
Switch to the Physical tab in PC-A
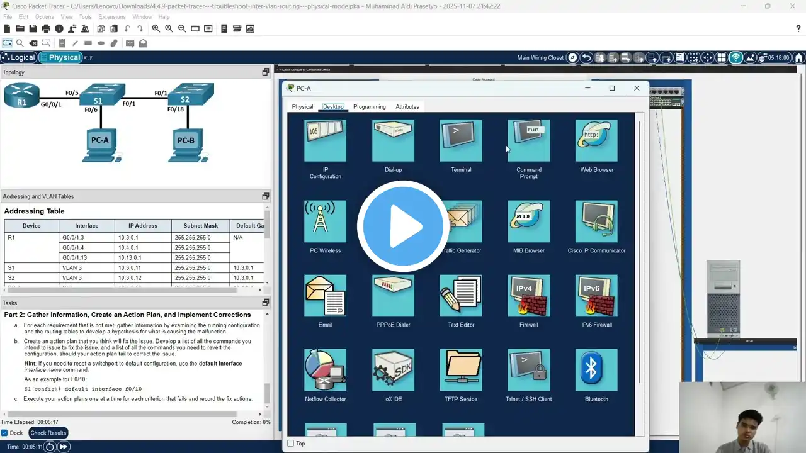(x=302, y=107)
